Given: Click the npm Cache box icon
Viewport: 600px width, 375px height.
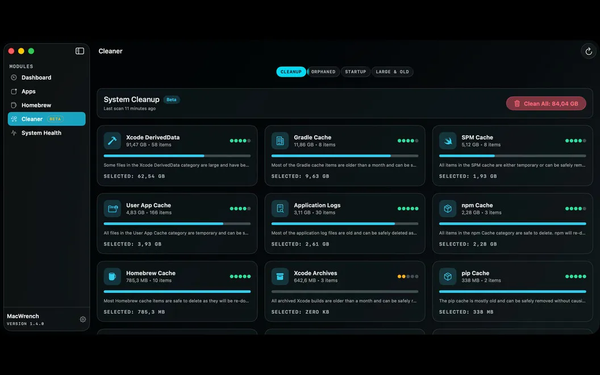Looking at the screenshot, I should pos(448,209).
